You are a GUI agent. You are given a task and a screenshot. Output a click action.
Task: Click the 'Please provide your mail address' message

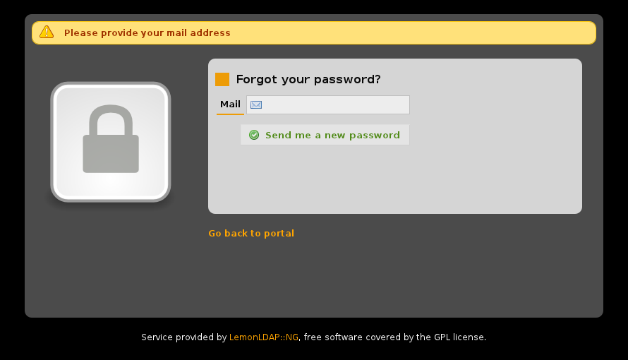(147, 33)
